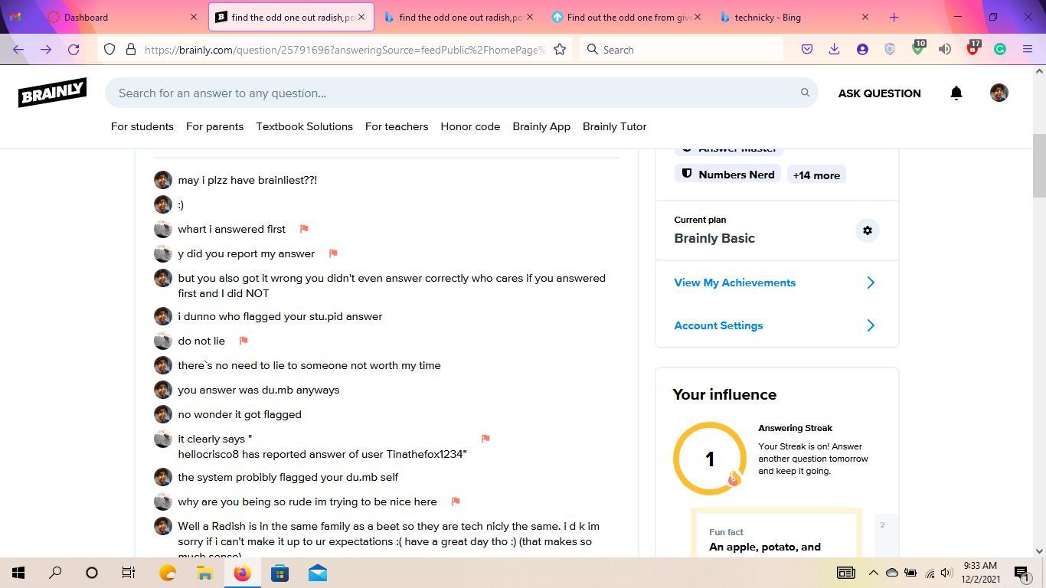This screenshot has height=588, width=1046.
Task: Click the Firefox search box
Action: 682,50
